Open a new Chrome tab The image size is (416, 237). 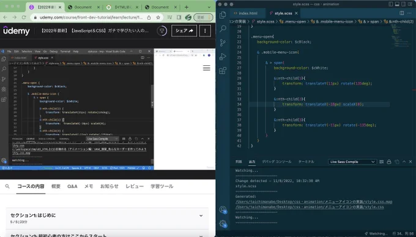[x=187, y=7]
